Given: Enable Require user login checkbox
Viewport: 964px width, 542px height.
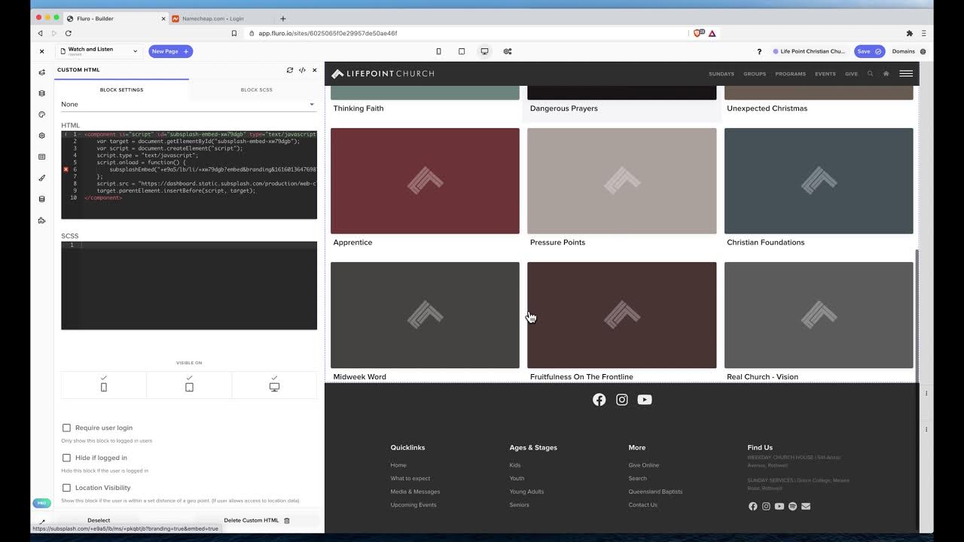Looking at the screenshot, I should click(x=66, y=428).
